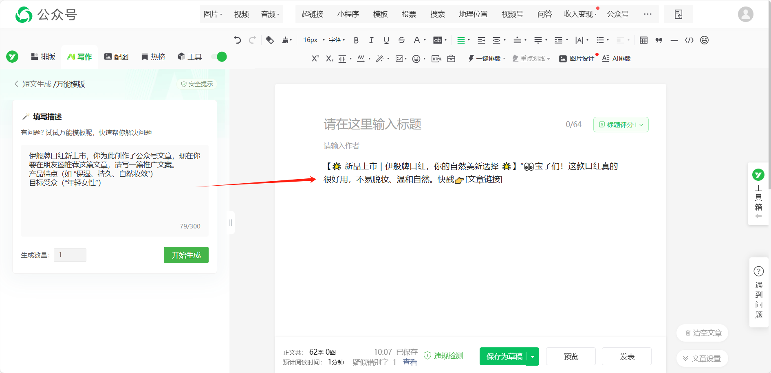The image size is (771, 373).
Task: Open the 图片 insert dropdown
Action: pos(213,14)
